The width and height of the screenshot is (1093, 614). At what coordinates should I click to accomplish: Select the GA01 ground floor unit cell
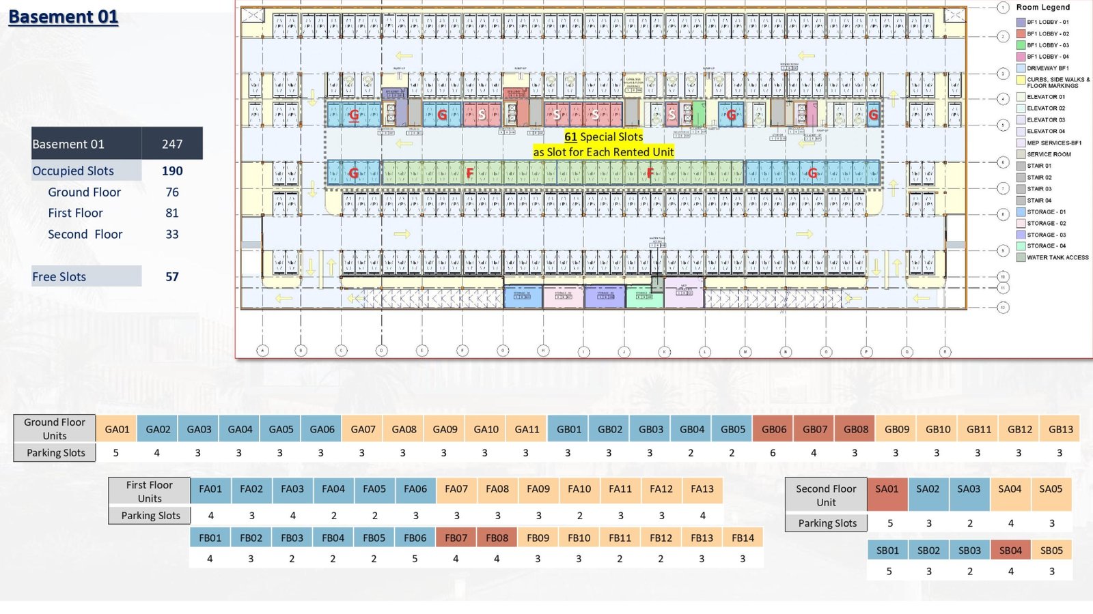click(x=117, y=429)
